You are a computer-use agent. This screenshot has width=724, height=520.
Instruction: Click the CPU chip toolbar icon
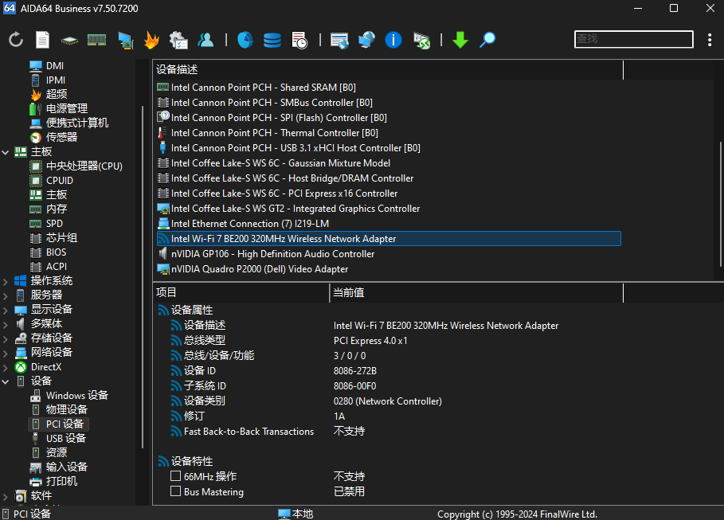pos(69,41)
